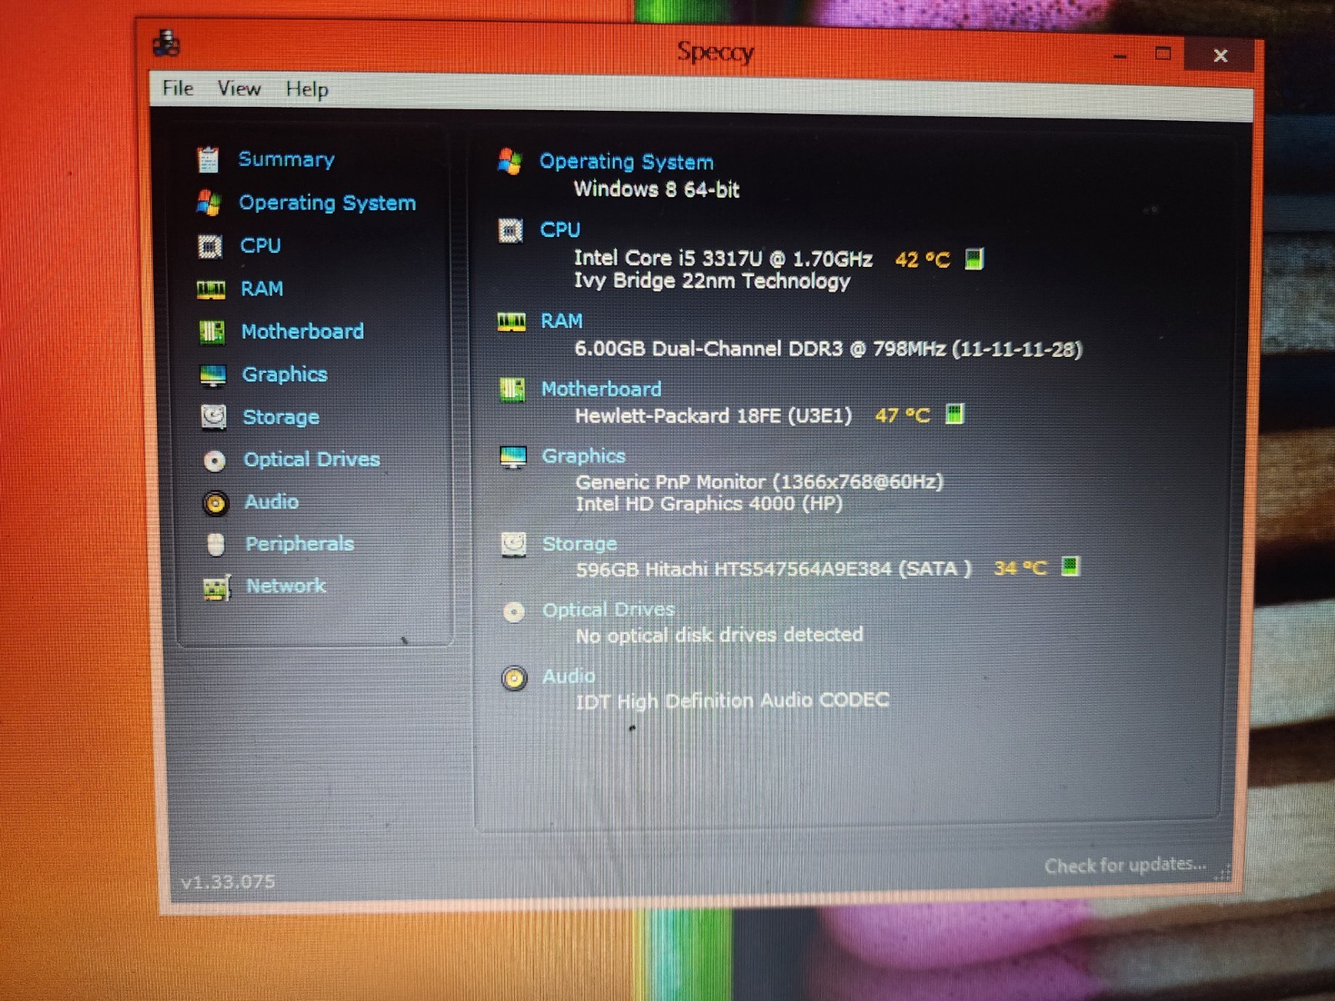This screenshot has height=1001, width=1335.
Task: Select Network in the sidebar
Action: point(285,586)
